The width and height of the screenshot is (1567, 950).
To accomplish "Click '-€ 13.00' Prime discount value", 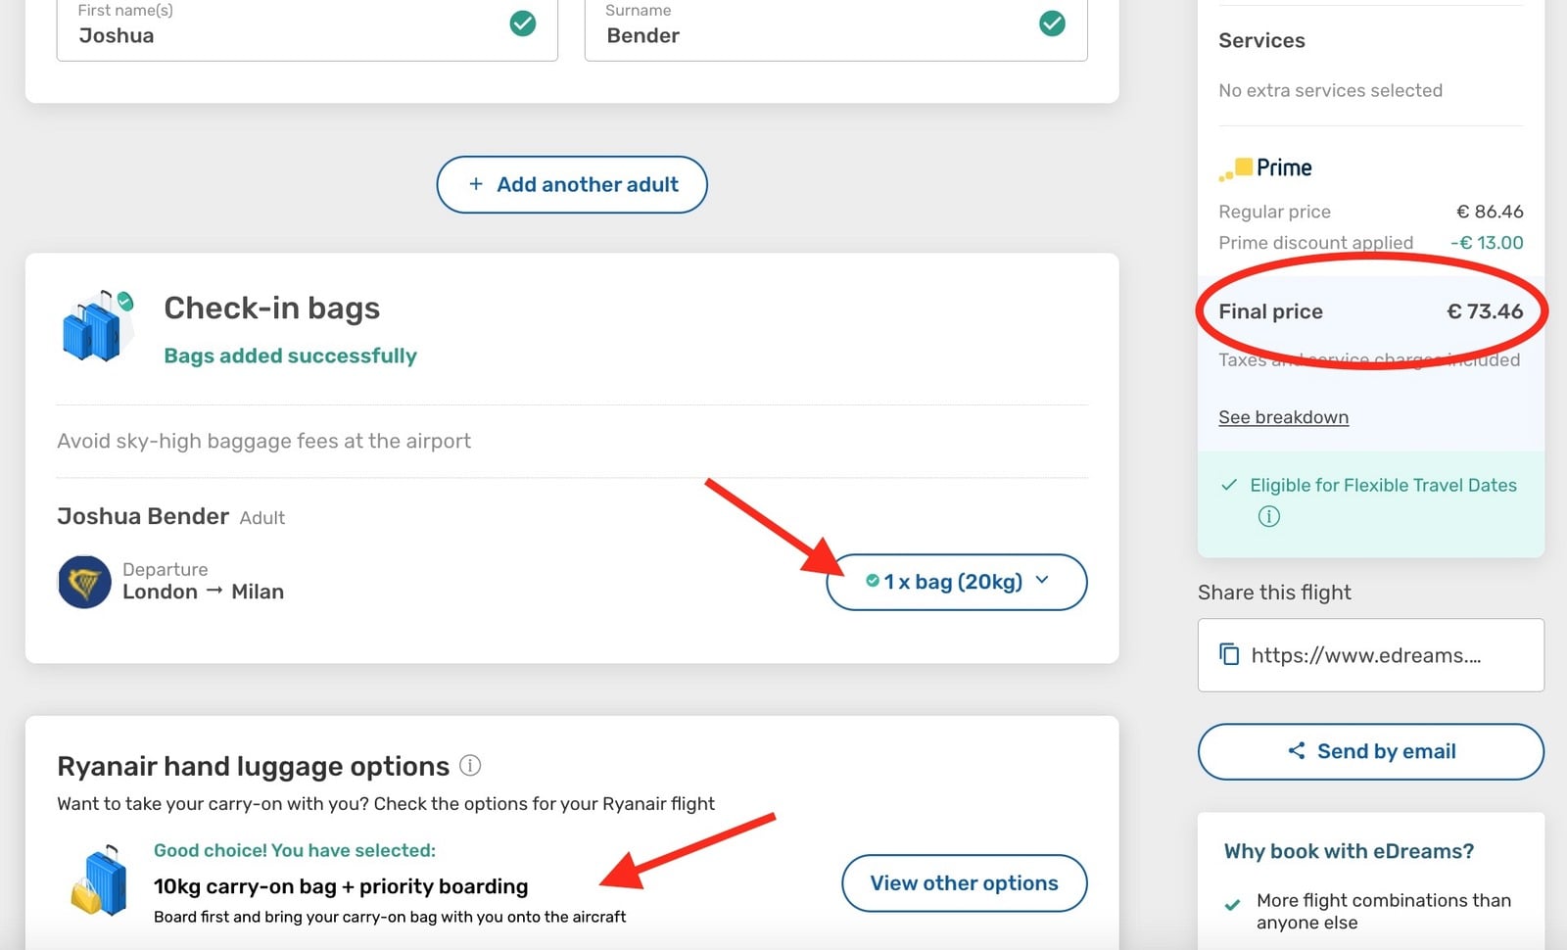I will click(x=1487, y=243).
